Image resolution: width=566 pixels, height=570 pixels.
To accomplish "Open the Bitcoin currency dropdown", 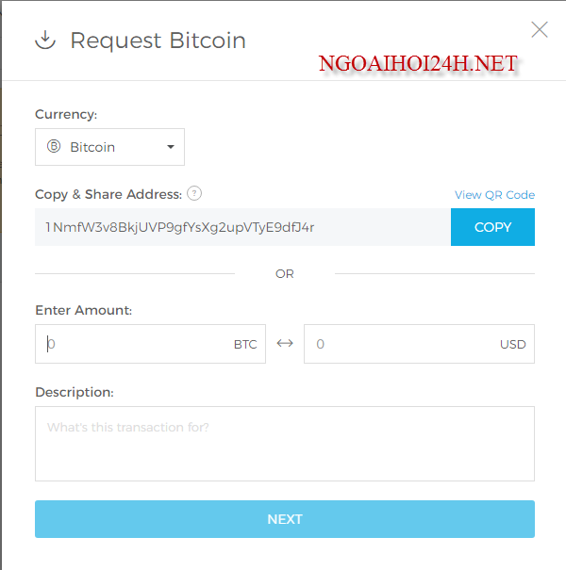I will coord(109,147).
